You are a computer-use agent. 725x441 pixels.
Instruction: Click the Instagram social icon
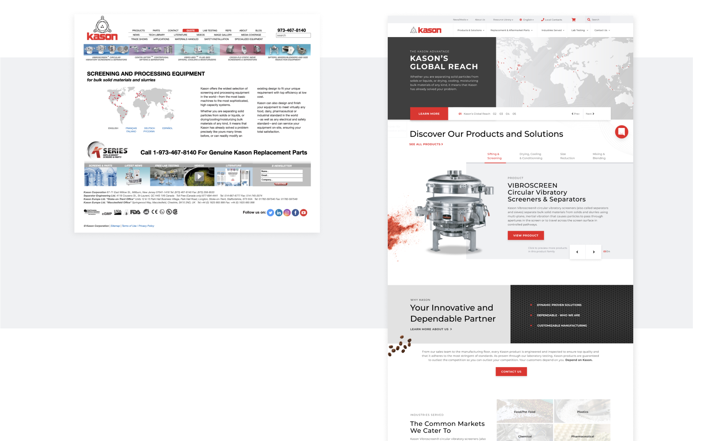287,213
